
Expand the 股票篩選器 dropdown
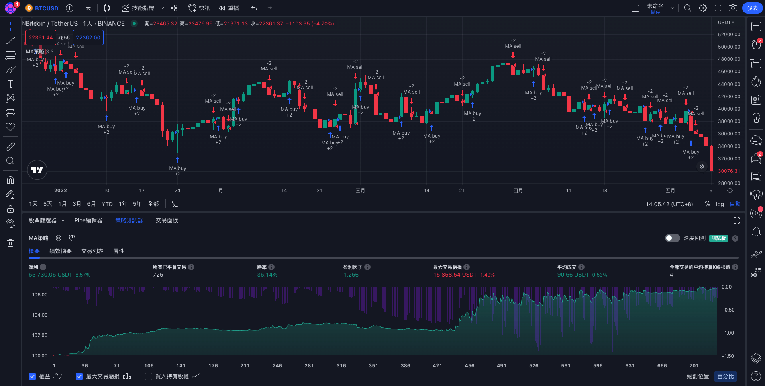pos(63,220)
